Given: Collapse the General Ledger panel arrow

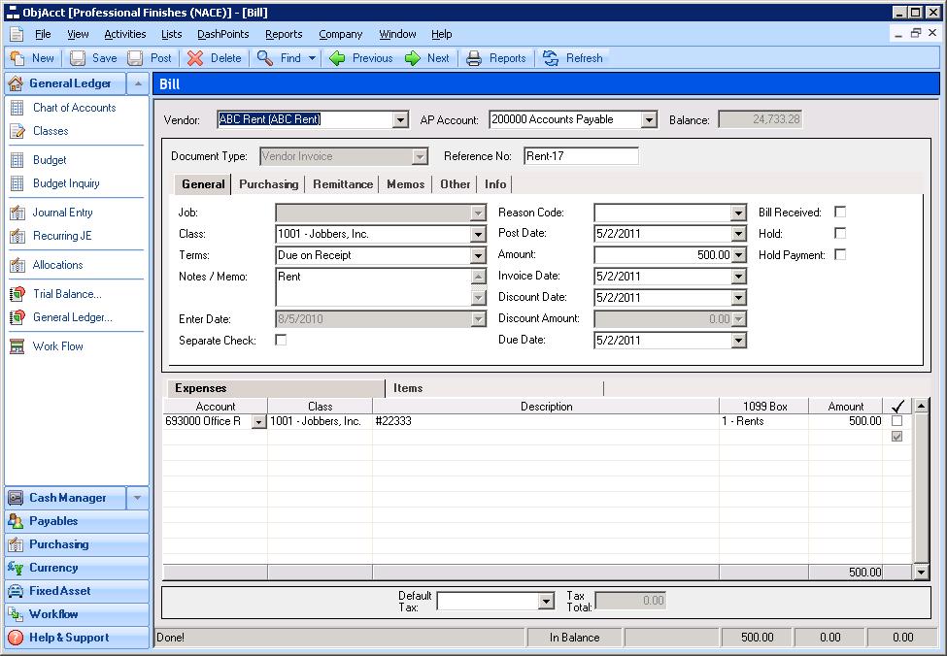Looking at the screenshot, I should [138, 83].
